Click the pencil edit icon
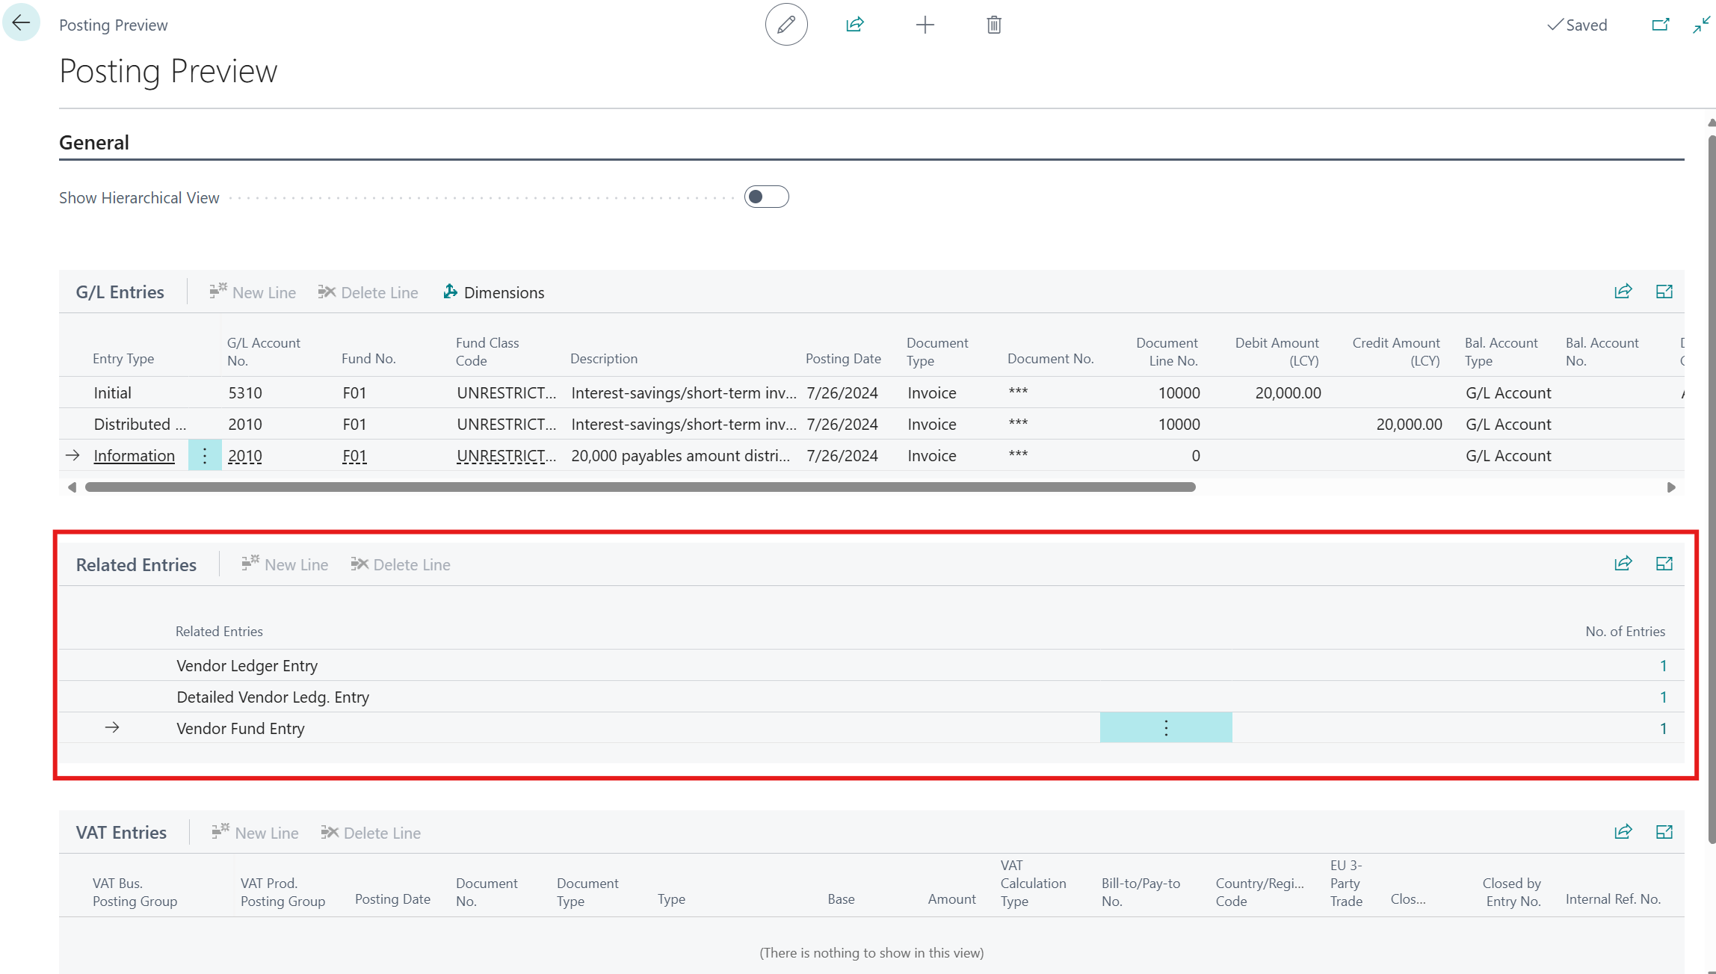 [786, 25]
